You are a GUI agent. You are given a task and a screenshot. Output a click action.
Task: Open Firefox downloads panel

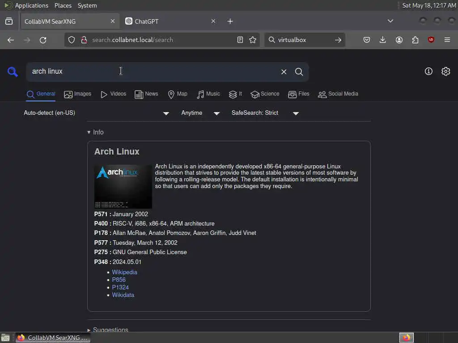[383, 40]
